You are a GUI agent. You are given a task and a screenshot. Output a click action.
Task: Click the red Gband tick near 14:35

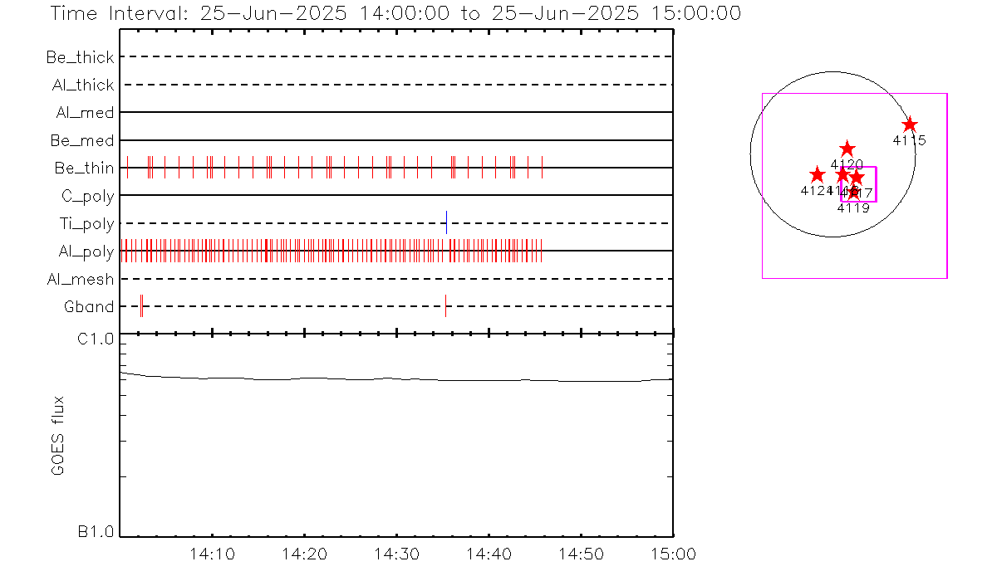pos(445,305)
